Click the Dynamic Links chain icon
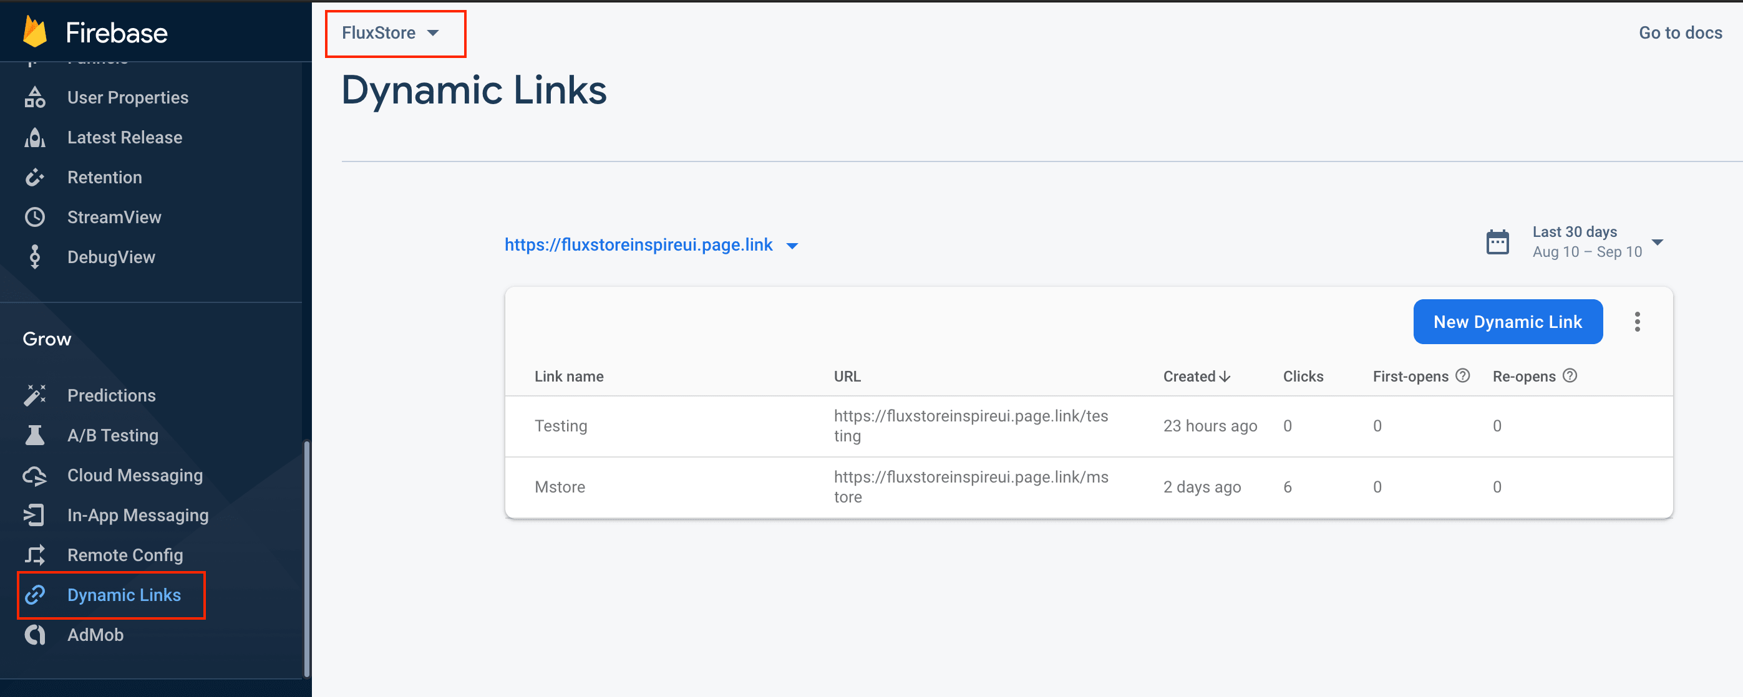Screen dimensions: 1743x697 point(34,595)
